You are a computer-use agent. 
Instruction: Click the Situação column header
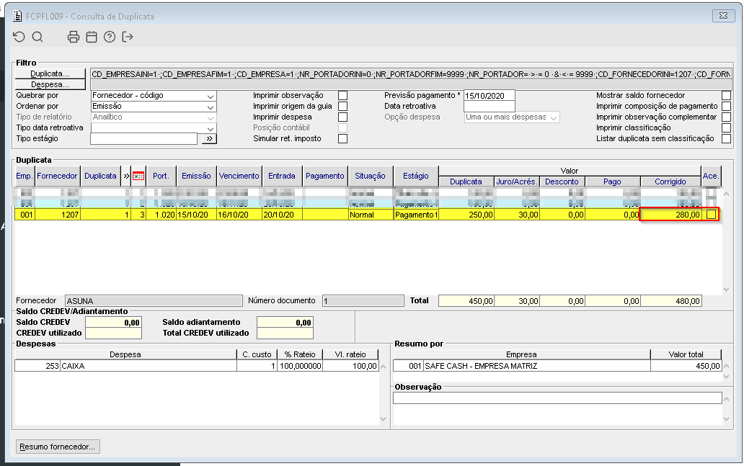point(369,175)
